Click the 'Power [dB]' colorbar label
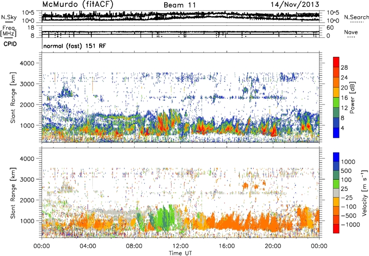Image resolution: width=369 pixels, height=256 pixels. 352,98
